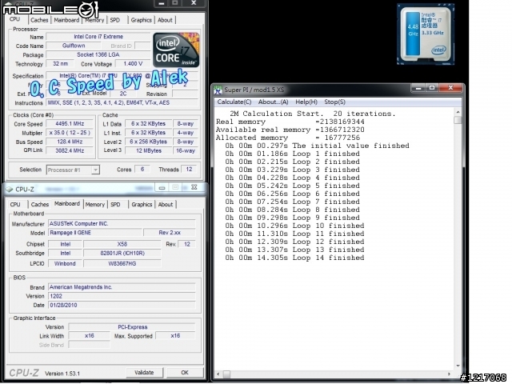Screen dimensions: 512x384
Task: Switch to Graphics tab in lower CPU-Z window
Action: 142,205
